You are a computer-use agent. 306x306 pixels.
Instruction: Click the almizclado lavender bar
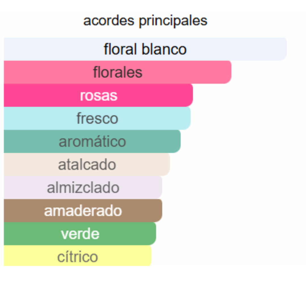point(83,187)
